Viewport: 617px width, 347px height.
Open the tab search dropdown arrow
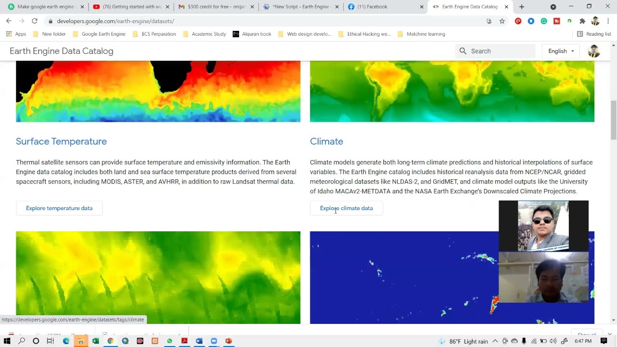[x=553, y=7]
